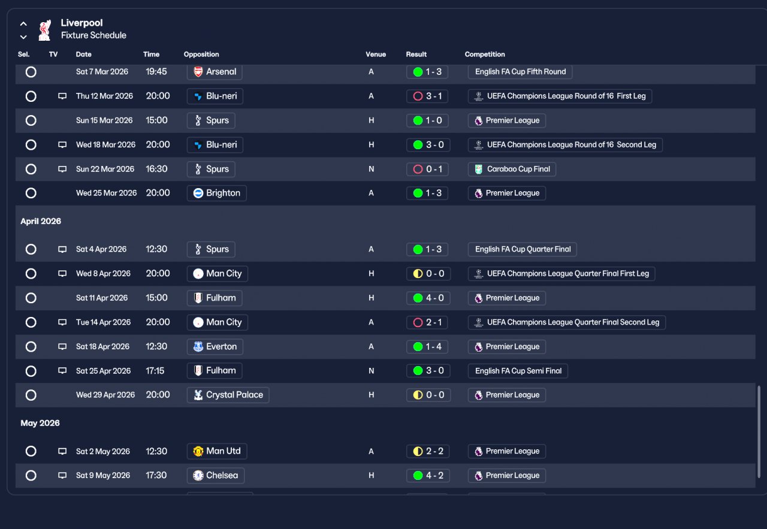Select the Tue 14 Apr Man City radio button
This screenshot has height=529, width=767.
point(31,322)
